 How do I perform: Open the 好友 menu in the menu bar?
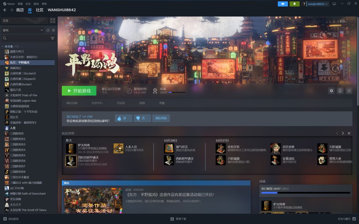[28, 4]
